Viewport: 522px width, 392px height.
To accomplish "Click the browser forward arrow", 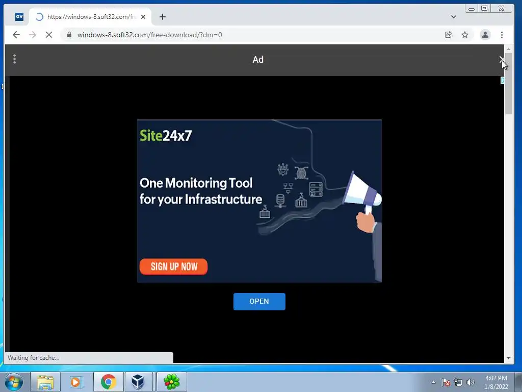I will point(32,35).
